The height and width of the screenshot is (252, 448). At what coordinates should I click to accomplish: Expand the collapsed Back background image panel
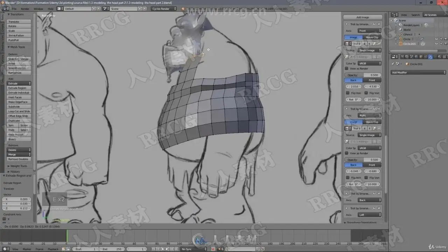click(347, 194)
